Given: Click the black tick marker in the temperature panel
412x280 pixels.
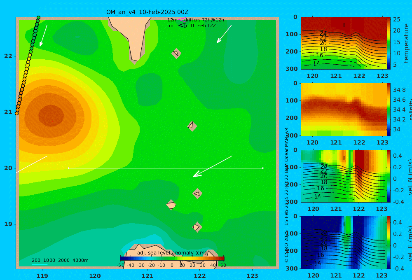Looking at the screenshot, I should pos(344,25).
